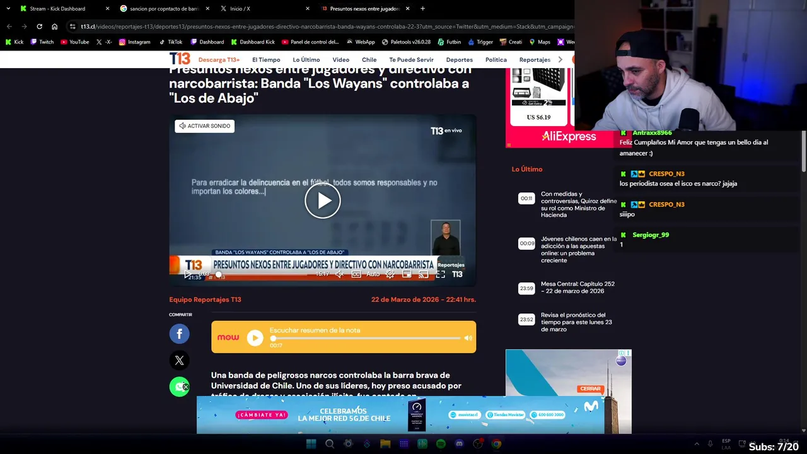Share the article via the green WhatsApp icon
Screen dimensions: 807x454
tap(179, 387)
